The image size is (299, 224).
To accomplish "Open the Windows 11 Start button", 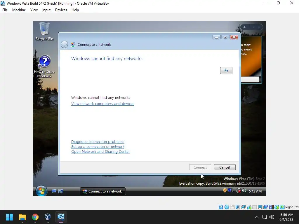I will coord(9,217).
